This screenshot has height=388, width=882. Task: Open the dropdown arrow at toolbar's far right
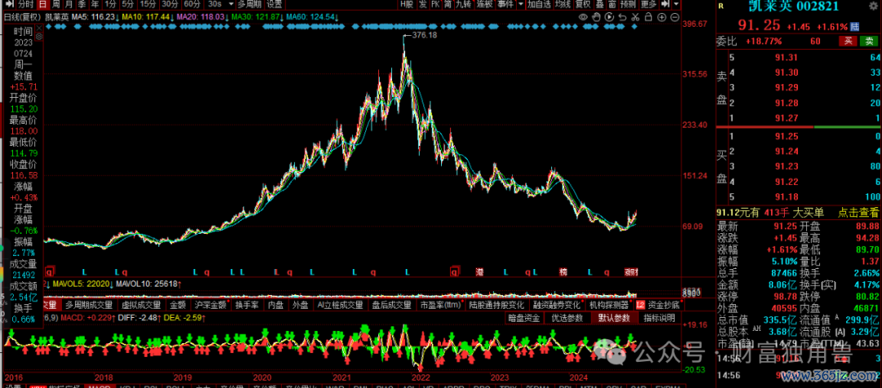[676, 5]
